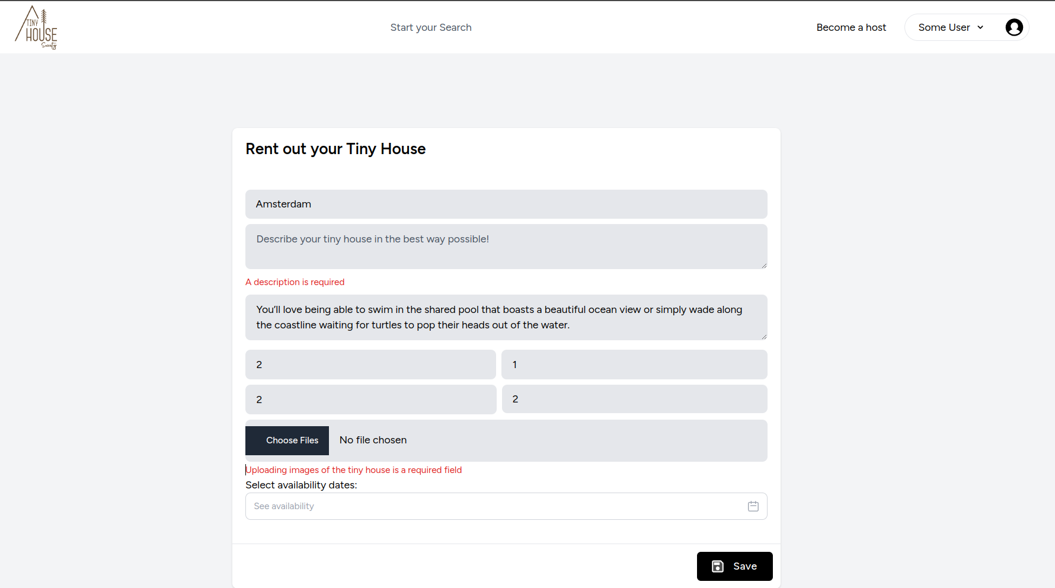Click the empty description text area
The image size is (1055, 588).
point(506,247)
